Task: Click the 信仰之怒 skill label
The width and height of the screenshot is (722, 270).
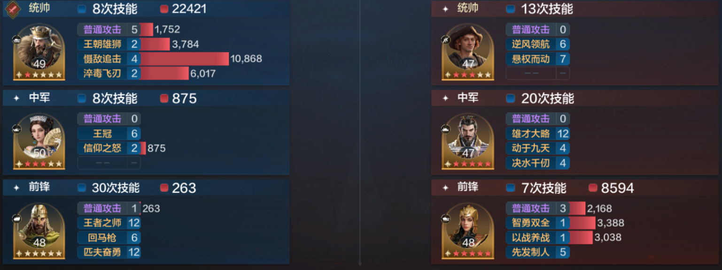Action: click(x=102, y=148)
